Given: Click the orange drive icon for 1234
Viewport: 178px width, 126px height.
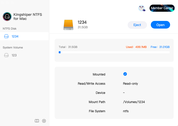Looking at the screenshot, I should (x=68, y=25).
